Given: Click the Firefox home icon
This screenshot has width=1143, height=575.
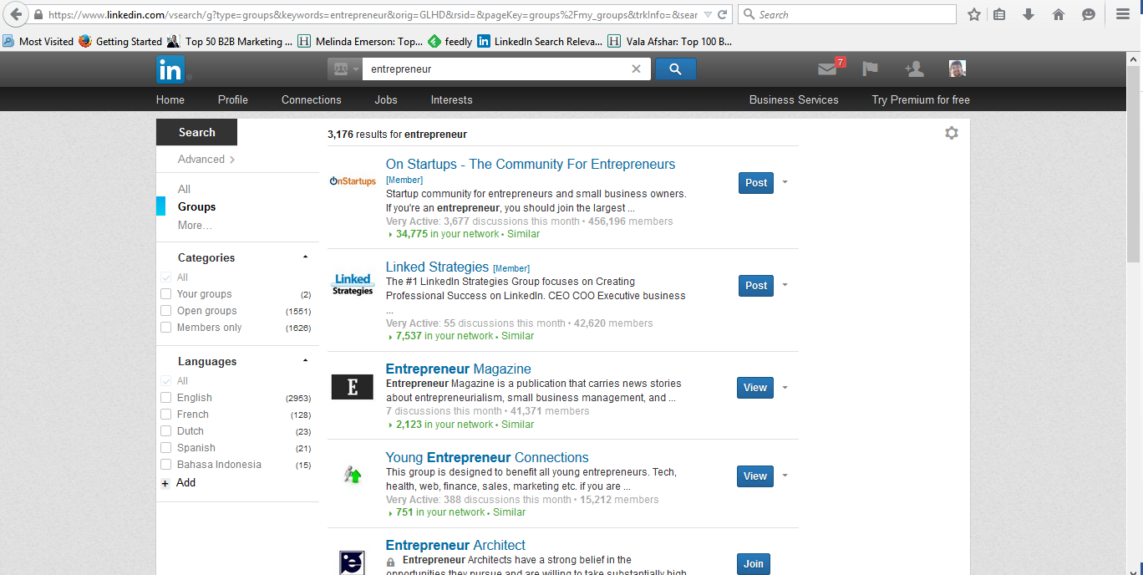Looking at the screenshot, I should 1058,14.
